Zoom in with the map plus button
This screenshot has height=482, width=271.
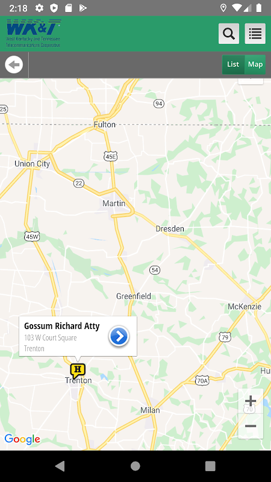click(251, 401)
